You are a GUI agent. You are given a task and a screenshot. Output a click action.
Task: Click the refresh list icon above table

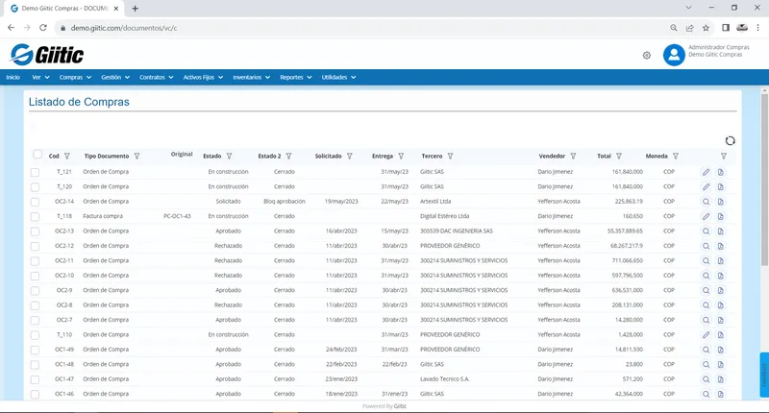pos(730,140)
